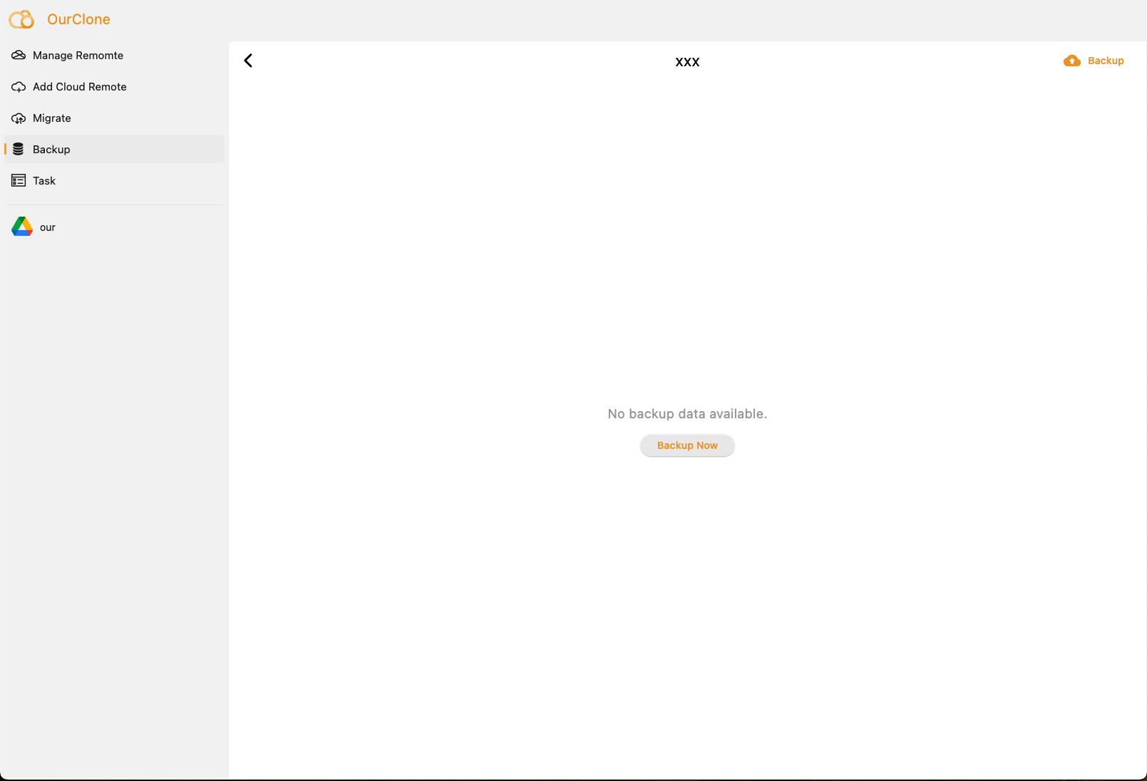Viewport: 1147px width, 781px height.
Task: Click the Task list icon
Action: (x=19, y=181)
